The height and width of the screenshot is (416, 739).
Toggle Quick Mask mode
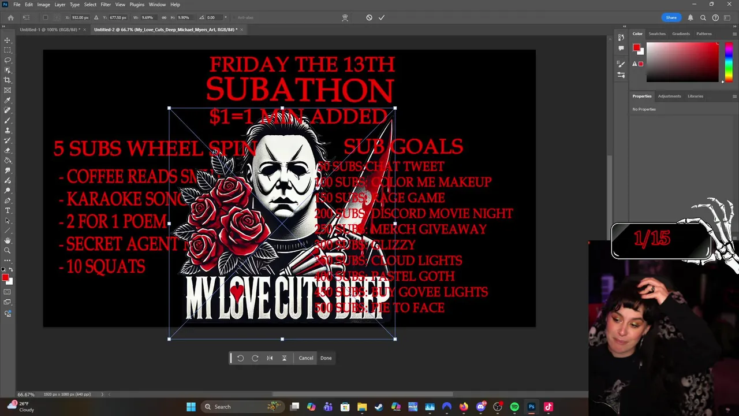tap(8, 292)
